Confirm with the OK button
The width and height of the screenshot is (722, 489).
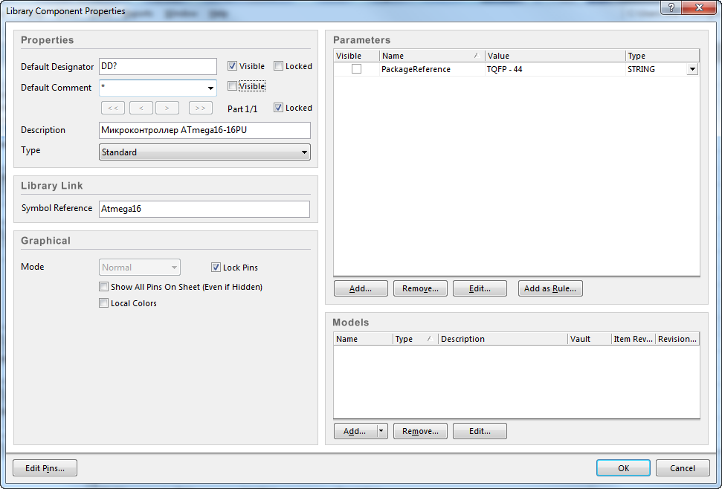click(623, 468)
